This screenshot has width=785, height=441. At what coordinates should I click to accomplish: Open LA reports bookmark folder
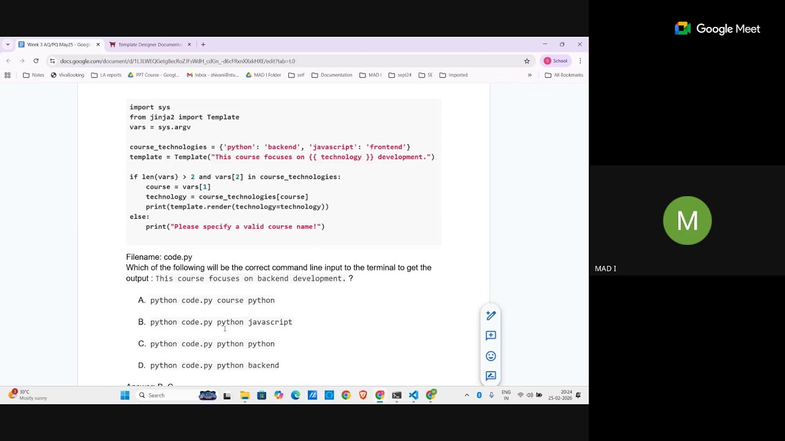click(107, 75)
